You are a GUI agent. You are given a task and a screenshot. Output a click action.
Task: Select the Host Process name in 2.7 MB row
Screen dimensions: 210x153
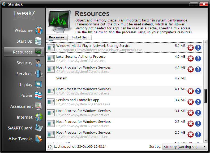coord(83,121)
